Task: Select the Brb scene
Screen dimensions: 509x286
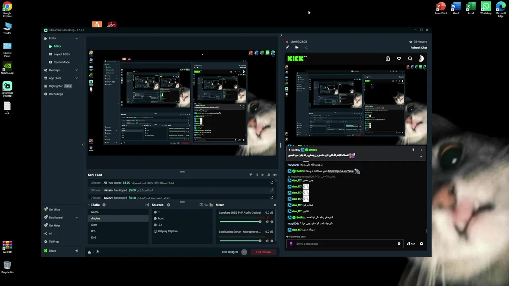Action: 118,231
